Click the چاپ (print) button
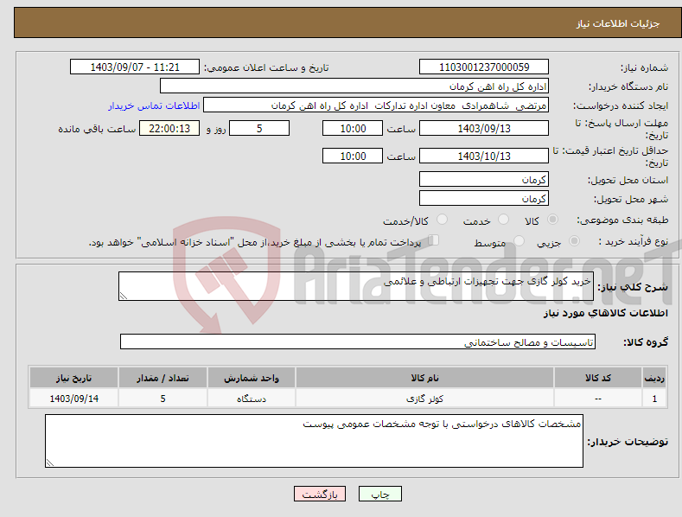The image size is (682, 517). [x=379, y=494]
